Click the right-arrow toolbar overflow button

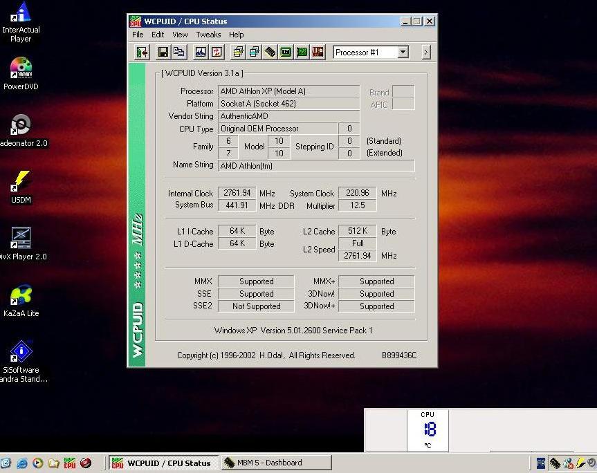click(x=426, y=52)
